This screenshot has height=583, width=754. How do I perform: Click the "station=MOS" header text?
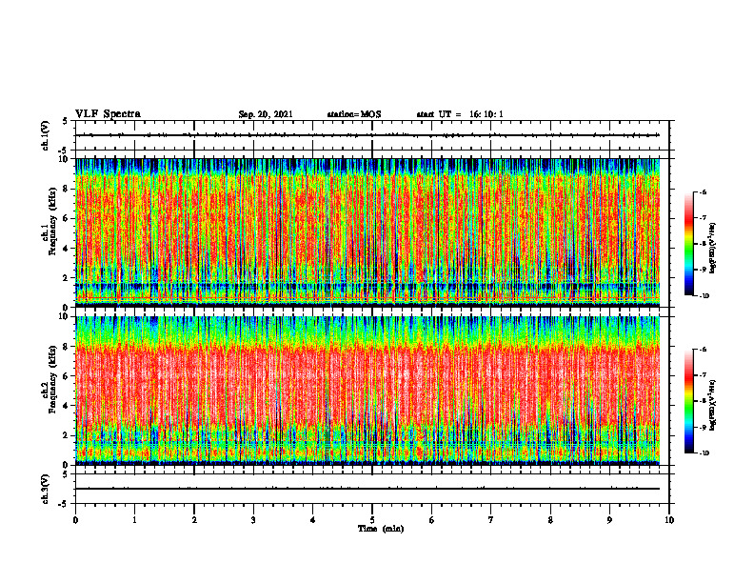354,114
